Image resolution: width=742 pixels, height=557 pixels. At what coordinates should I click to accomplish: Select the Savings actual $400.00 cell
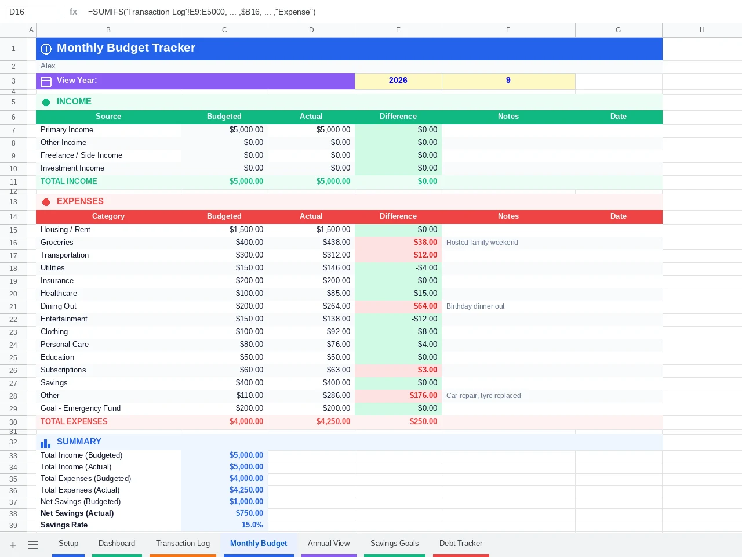pos(311,383)
